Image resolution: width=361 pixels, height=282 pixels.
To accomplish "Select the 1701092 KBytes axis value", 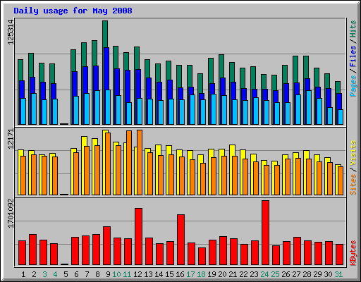I will 11,214.
